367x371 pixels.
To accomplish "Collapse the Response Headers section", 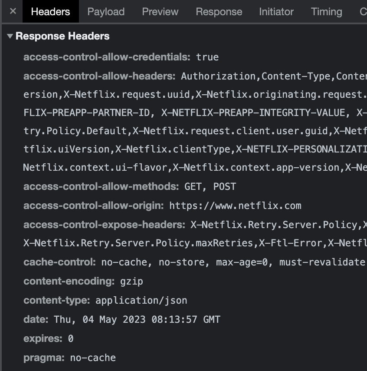I will click(x=62, y=36).
